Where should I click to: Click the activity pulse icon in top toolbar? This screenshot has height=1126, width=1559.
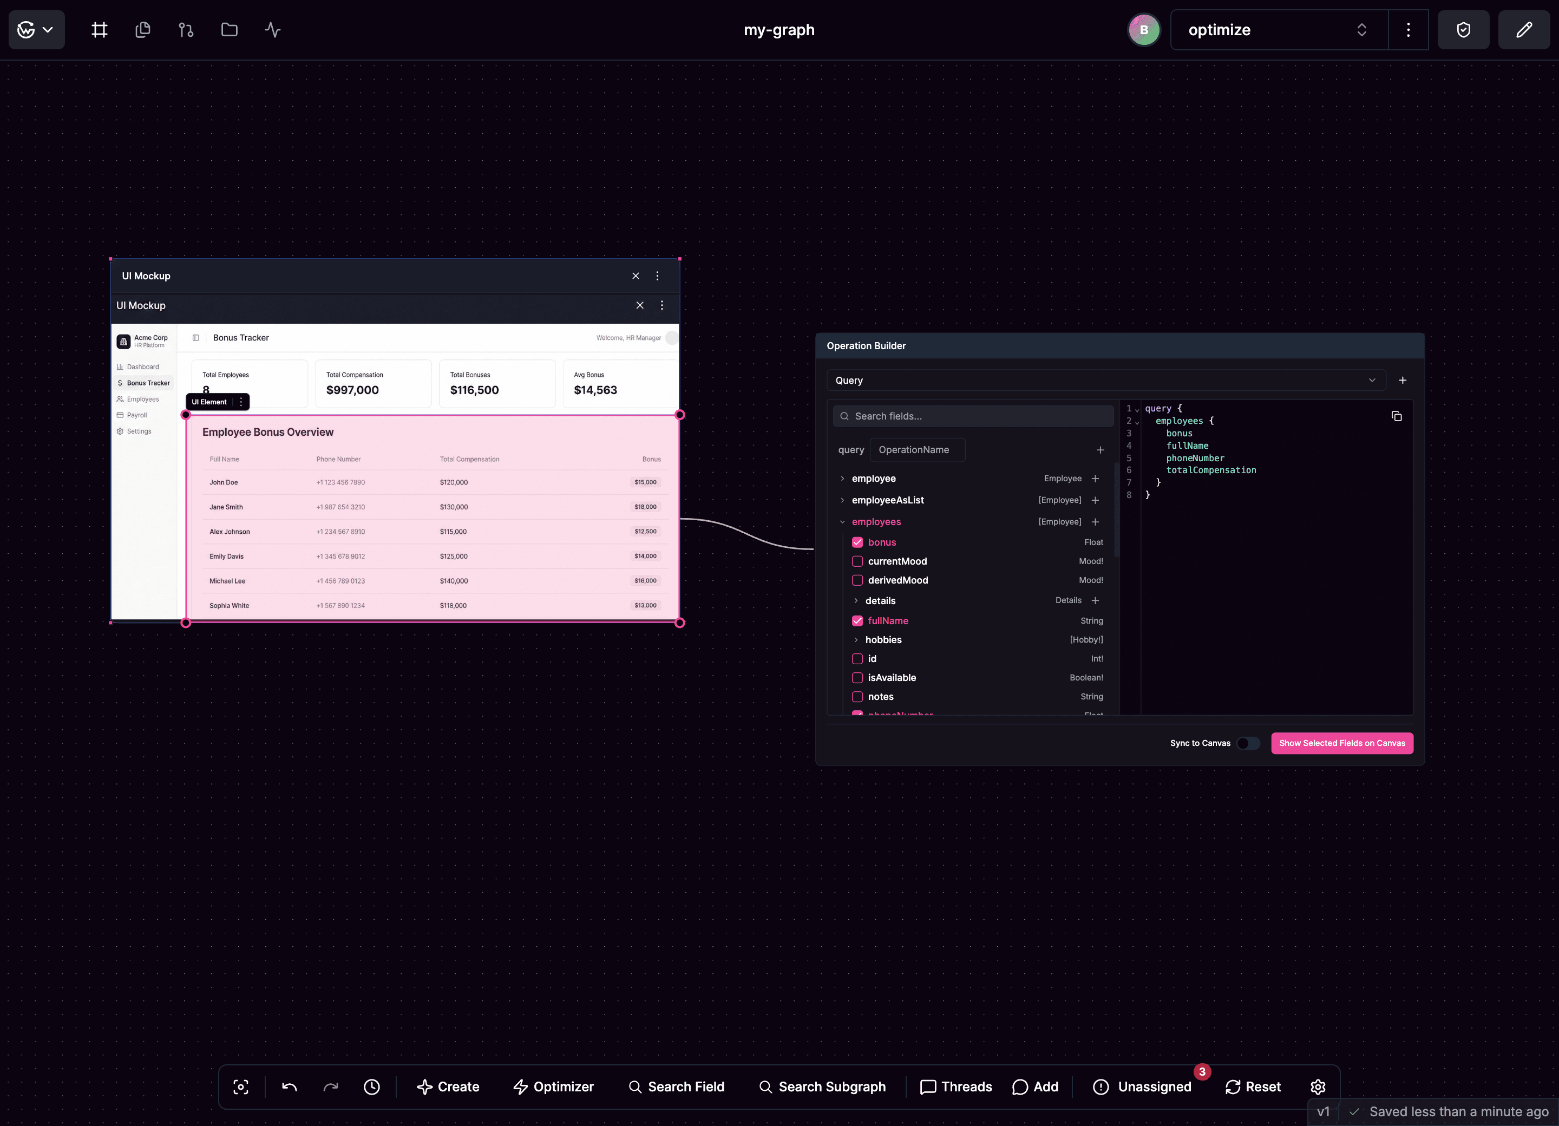[272, 30]
